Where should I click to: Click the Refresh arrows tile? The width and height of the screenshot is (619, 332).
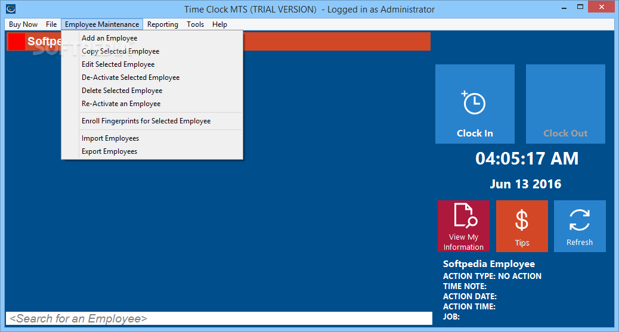tap(580, 226)
